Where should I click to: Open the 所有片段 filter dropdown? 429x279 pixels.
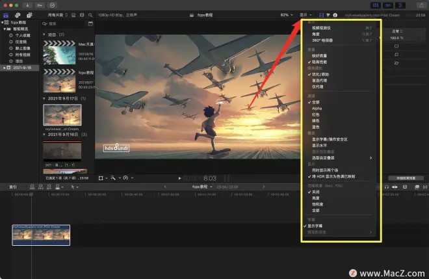click(x=57, y=15)
